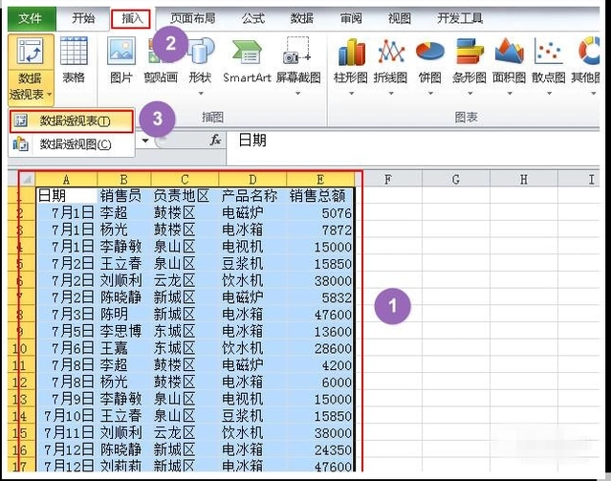Click the 王嘉 salesperson cell

point(124,348)
